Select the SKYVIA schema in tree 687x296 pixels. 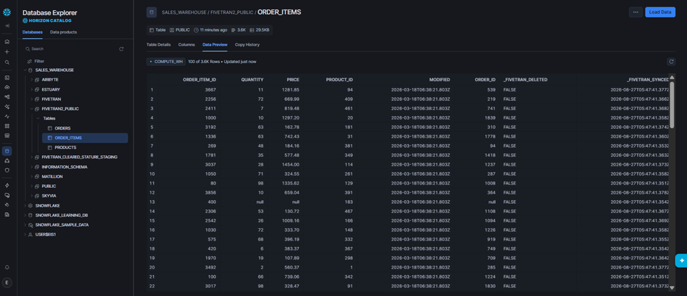point(49,195)
